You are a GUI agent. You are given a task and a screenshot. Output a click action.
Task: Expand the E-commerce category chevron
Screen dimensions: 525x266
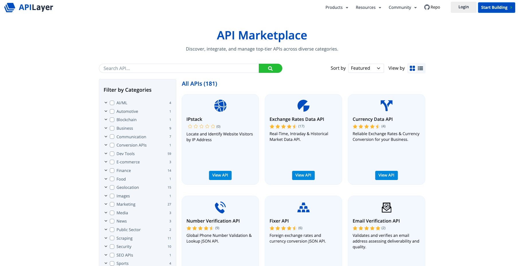coord(106,162)
